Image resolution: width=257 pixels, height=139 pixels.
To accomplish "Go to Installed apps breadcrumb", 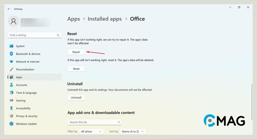I will coord(105,19).
